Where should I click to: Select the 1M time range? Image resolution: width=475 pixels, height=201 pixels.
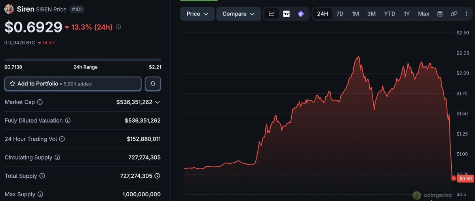pos(355,14)
